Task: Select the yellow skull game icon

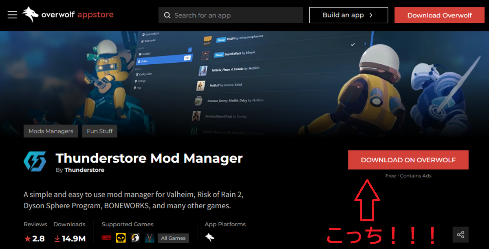Action: [121, 238]
